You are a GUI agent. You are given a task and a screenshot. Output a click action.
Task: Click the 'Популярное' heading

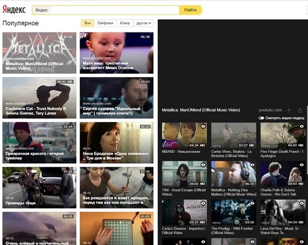(20, 23)
